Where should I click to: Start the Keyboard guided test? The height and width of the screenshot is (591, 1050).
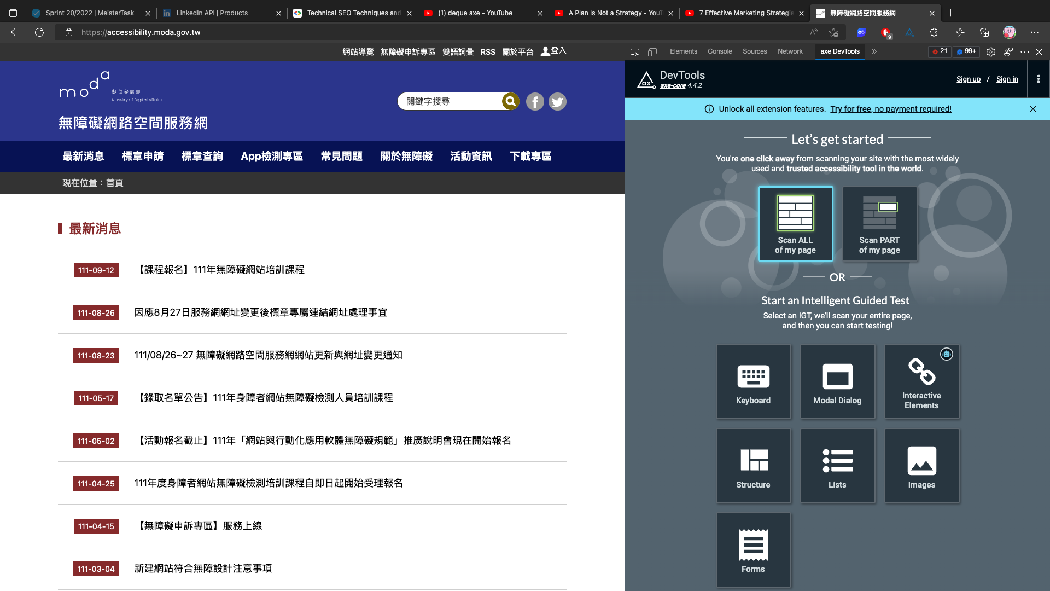(753, 381)
